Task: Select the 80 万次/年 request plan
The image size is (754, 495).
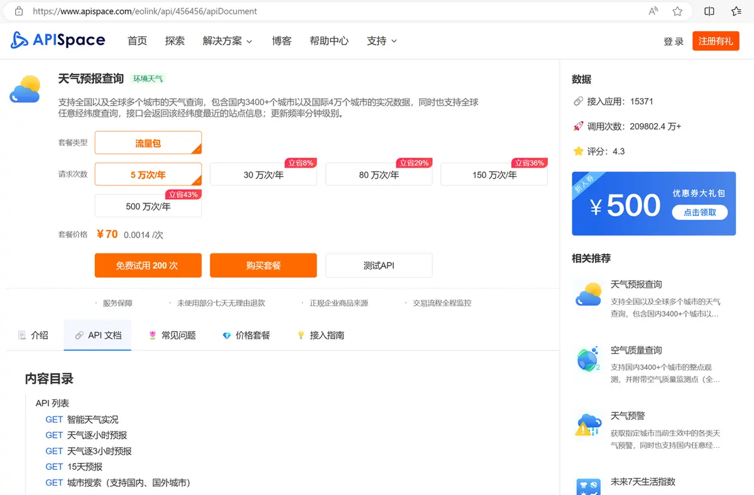Action: point(379,175)
